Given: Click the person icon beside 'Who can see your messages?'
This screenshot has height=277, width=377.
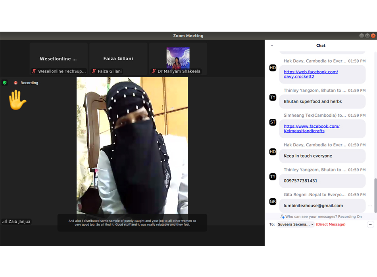Looking at the screenshot, I should tap(282, 216).
